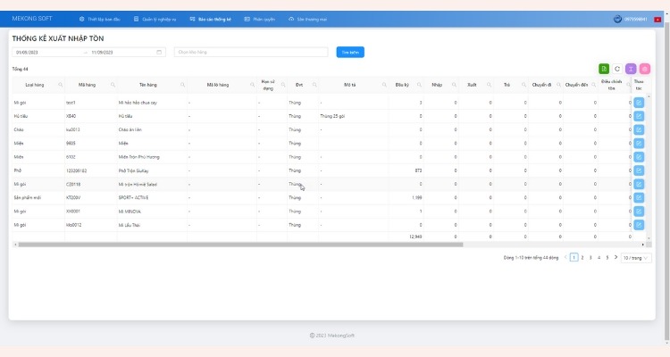
Task: Go to page 2 of the table
Action: click(x=582, y=257)
